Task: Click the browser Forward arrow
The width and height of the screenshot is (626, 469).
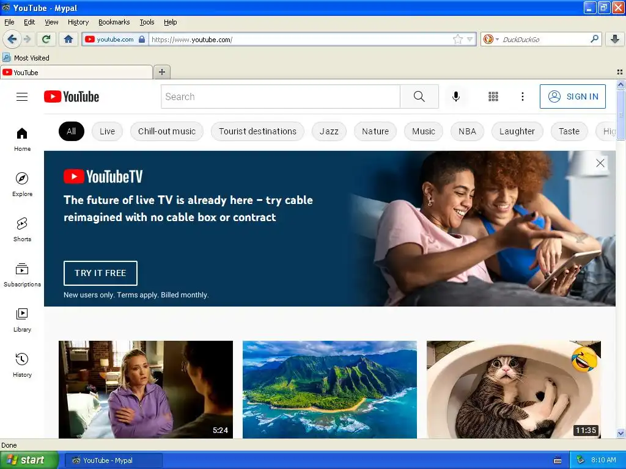Action: (27, 39)
